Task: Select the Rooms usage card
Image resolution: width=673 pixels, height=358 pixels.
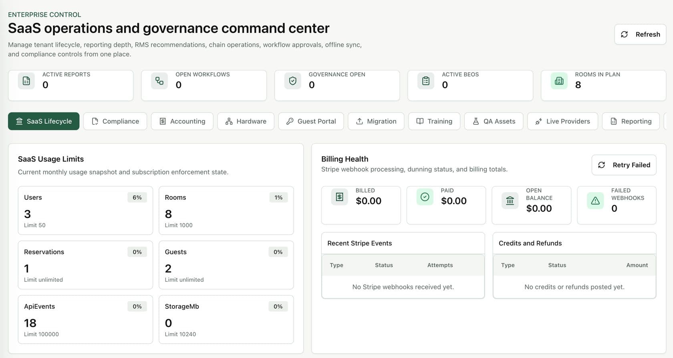Action: coord(226,211)
